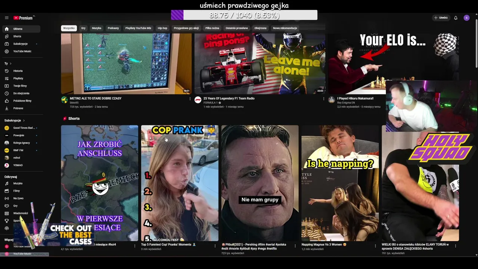Play the METIN2 video thumbnail

pos(126,64)
